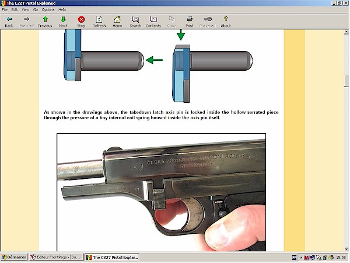Click the right takedown latch pin drawing

212,74
